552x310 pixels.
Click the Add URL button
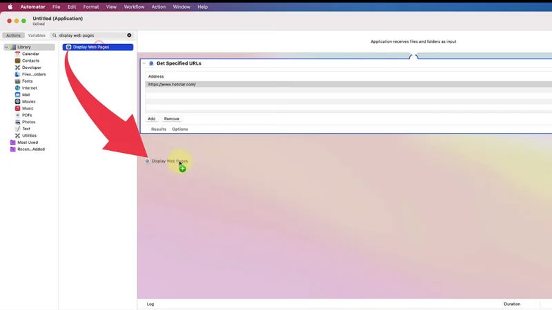point(152,118)
